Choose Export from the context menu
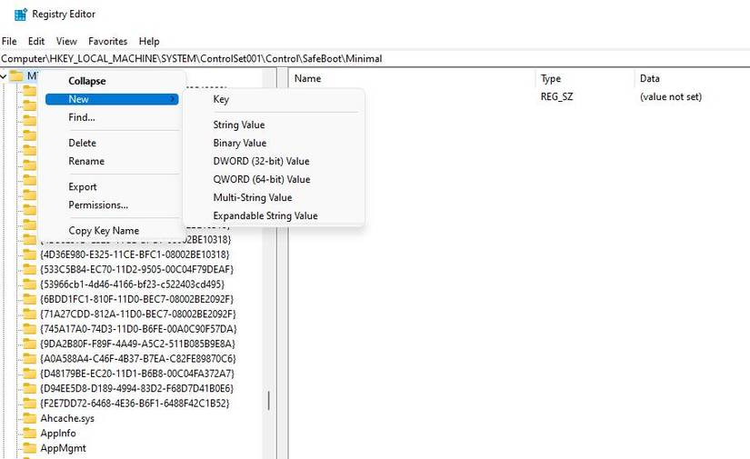750x459 pixels. click(x=82, y=187)
